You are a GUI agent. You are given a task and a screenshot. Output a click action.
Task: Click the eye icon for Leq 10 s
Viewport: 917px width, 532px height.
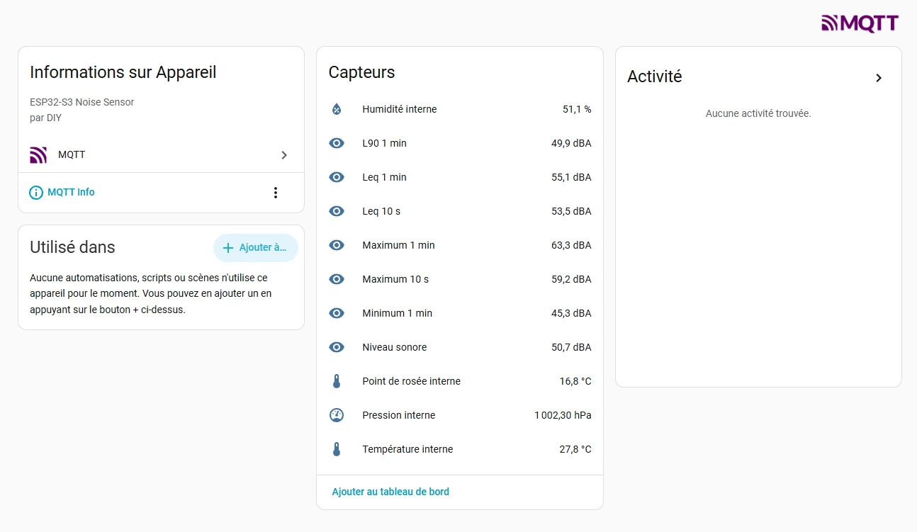tap(337, 211)
